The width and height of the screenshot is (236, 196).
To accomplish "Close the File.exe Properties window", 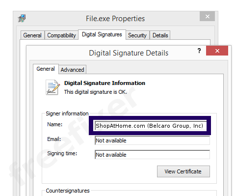I will pos(207,16).
